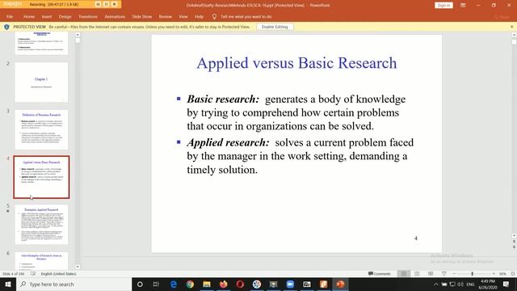The height and width of the screenshot is (291, 517).
Task: Open Opera browser from taskbar
Action: [x=240, y=284]
